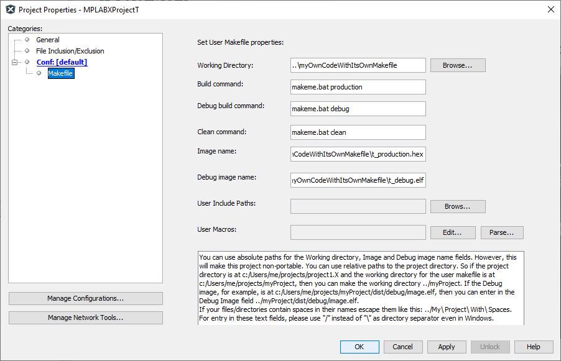
Task: Collapse the Conf: [default] tree node
Action: coord(14,62)
